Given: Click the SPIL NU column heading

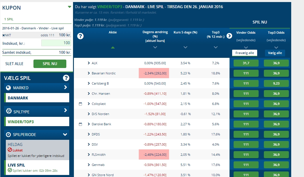Looking at the screenshot, I should 260,22.
